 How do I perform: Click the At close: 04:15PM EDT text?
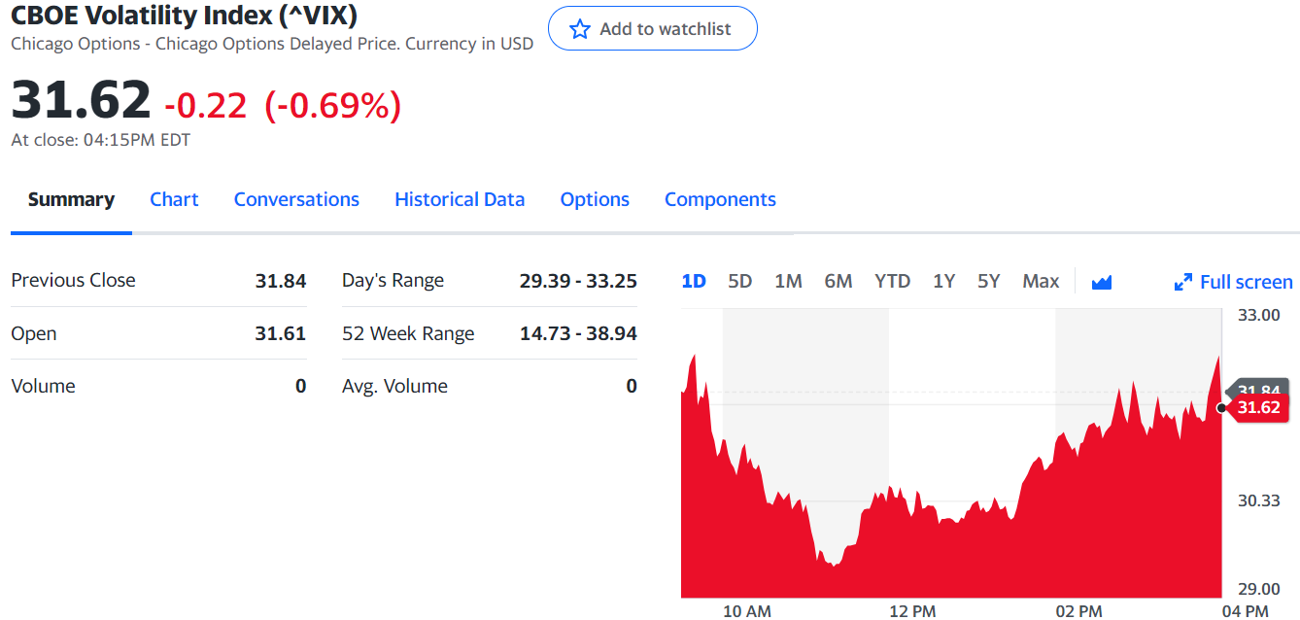(x=101, y=140)
